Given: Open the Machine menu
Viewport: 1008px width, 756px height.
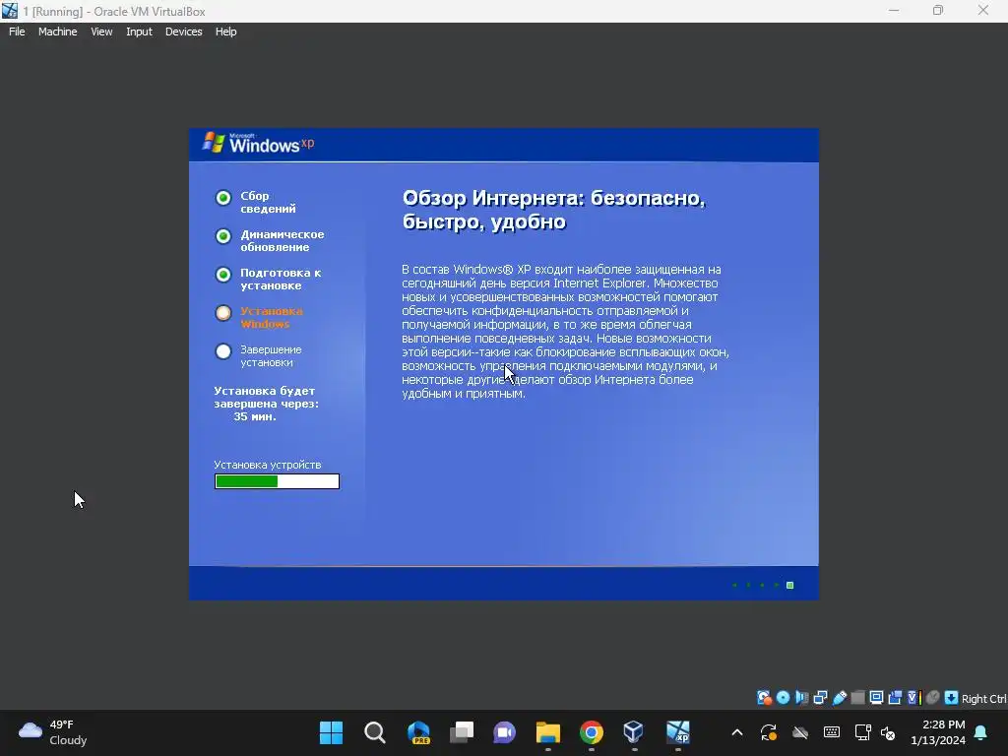Looking at the screenshot, I should 57,31.
